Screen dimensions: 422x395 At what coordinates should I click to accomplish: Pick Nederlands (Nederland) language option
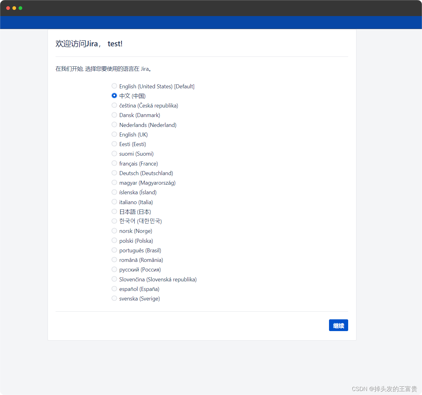(114, 124)
